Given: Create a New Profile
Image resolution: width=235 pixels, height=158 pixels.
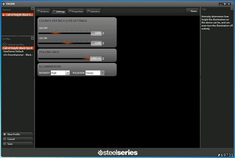Looking at the screenshot, I should pos(18,134).
